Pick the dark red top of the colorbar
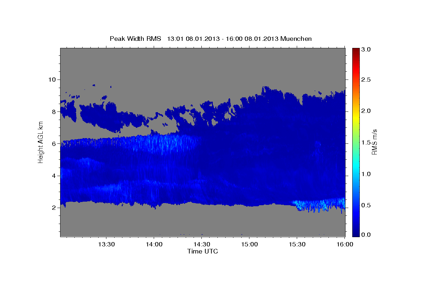Viewport: 427px width, 284px height. tap(356, 50)
